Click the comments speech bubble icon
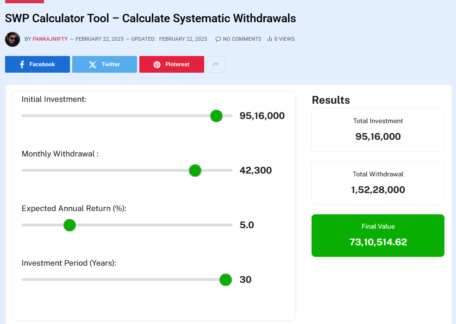This screenshot has width=456, height=324. 218,39
